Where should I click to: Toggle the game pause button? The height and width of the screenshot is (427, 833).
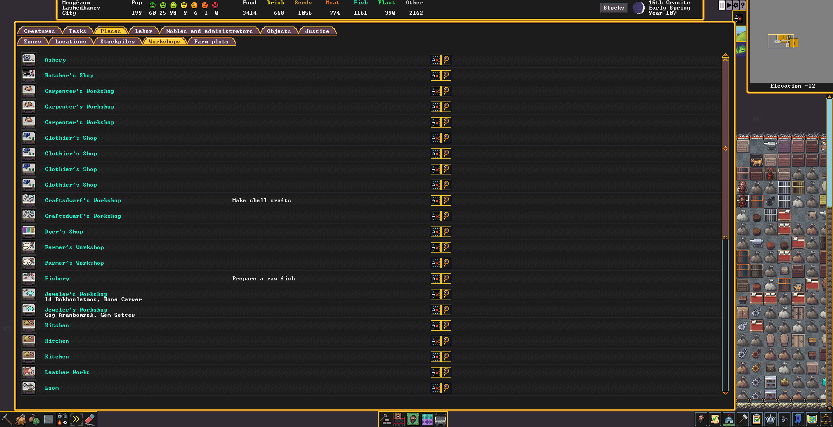point(722,5)
